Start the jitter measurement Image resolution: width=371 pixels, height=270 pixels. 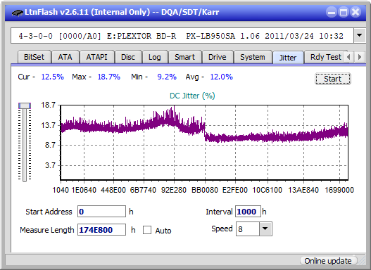point(333,79)
